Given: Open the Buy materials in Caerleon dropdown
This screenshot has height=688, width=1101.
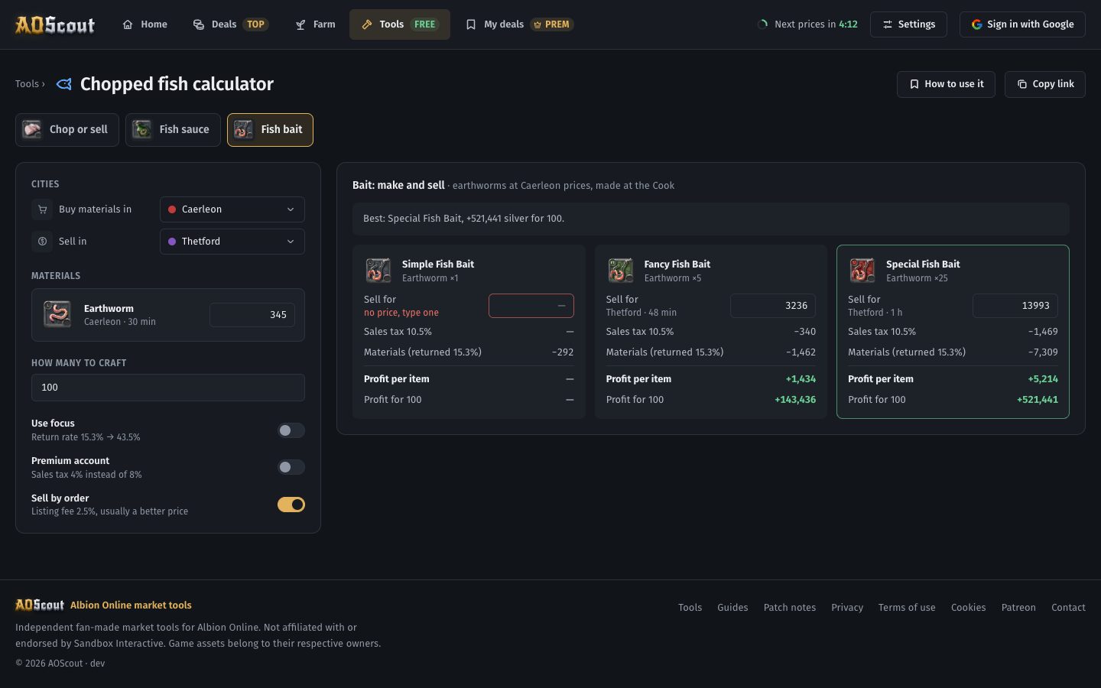Looking at the screenshot, I should (x=232, y=209).
